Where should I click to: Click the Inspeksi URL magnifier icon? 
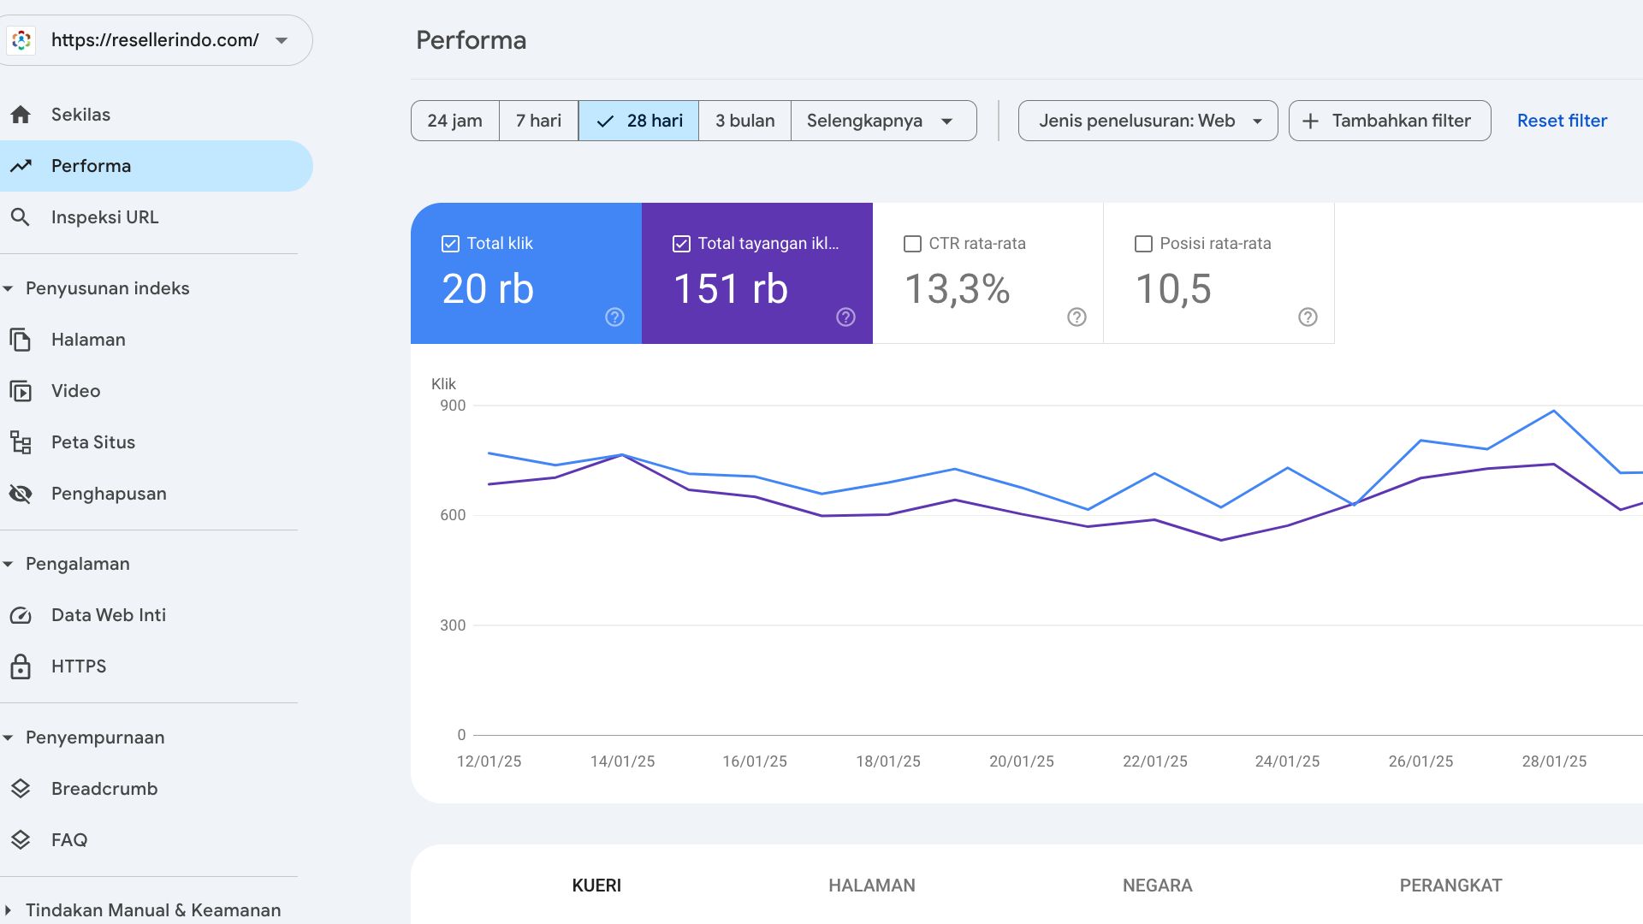(x=21, y=217)
